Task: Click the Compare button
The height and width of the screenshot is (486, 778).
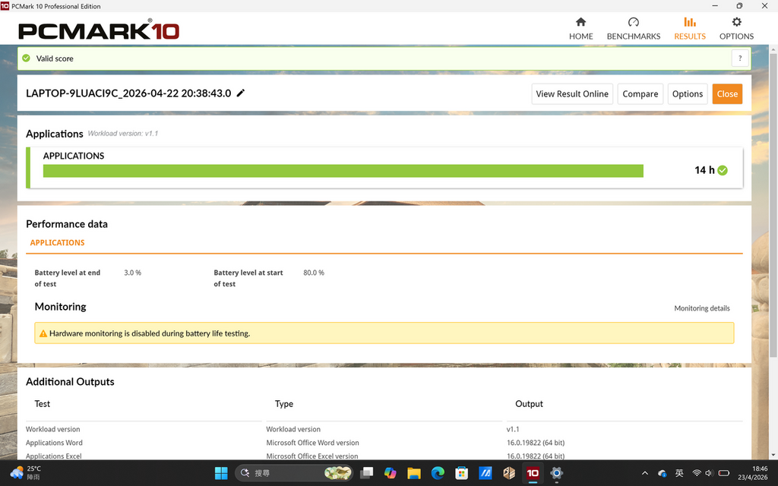Action: click(x=640, y=93)
